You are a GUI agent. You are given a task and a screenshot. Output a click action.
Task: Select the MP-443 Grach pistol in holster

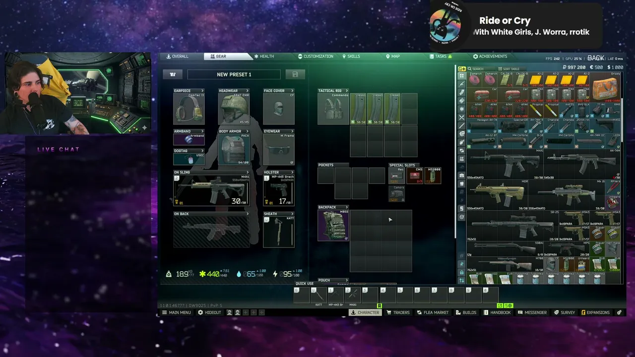(x=279, y=190)
